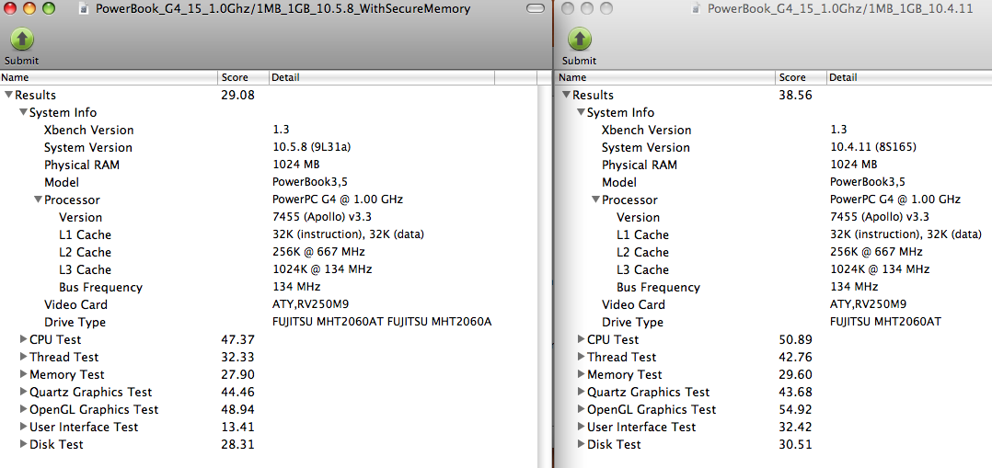Expand User Interface Test scoring 32.42
Viewport: 992px width, 468px height.
[582, 427]
